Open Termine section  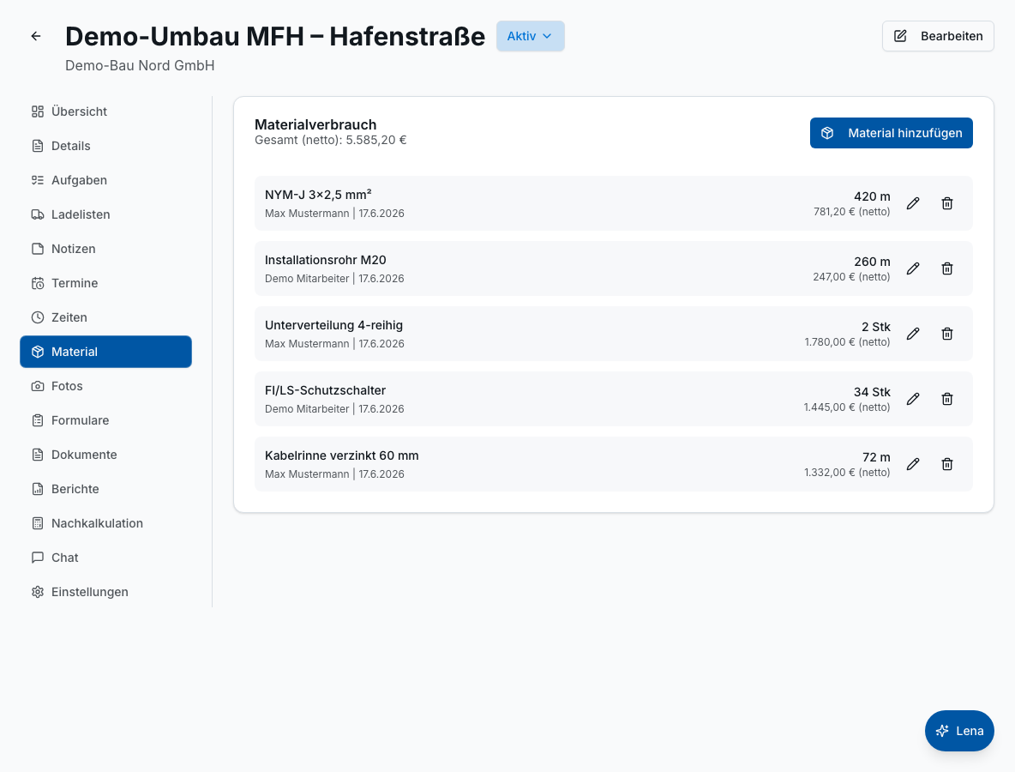click(105, 283)
